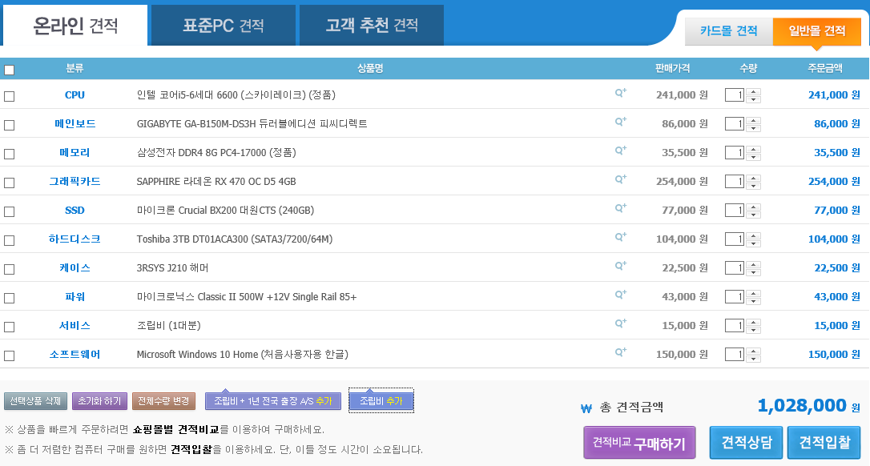Screen dimensions: 870x466
Task: Open the 소프트웨어 category link
Action: pos(75,355)
